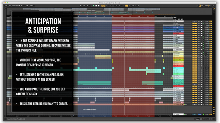Jump to next locator arrow

[176, 19]
